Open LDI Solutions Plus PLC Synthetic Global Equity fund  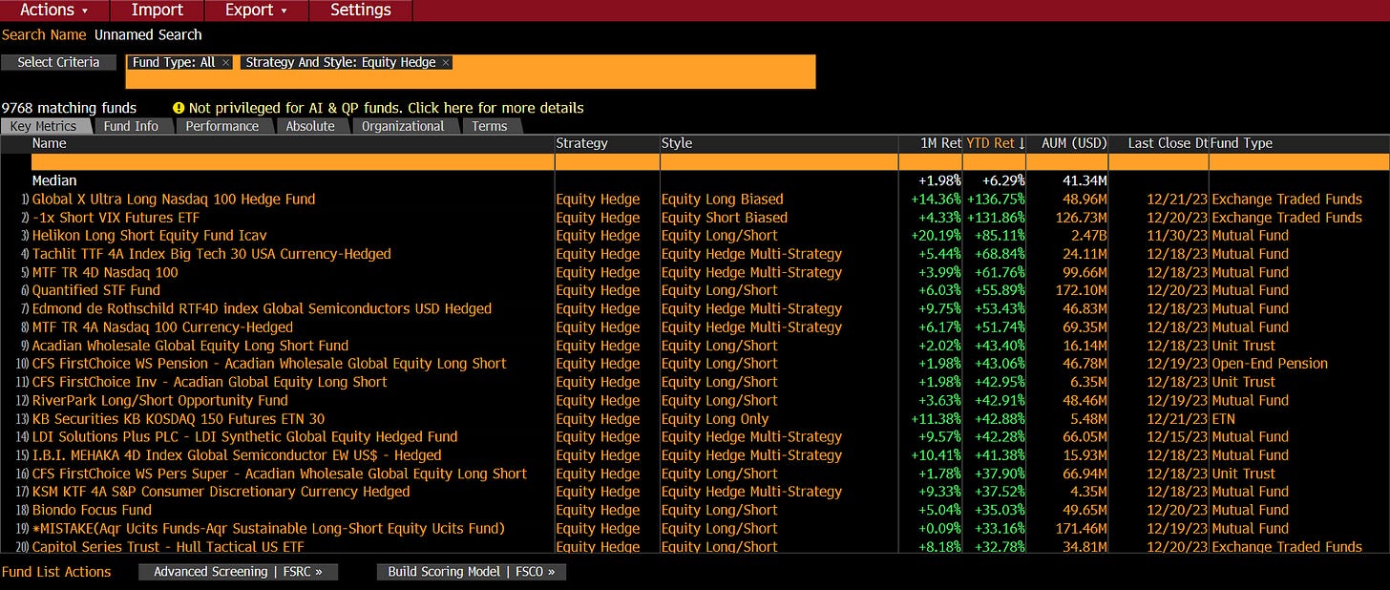(244, 436)
